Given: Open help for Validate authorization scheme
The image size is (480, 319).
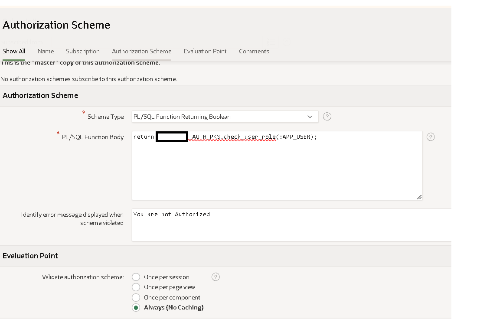Looking at the screenshot, I should click(216, 277).
